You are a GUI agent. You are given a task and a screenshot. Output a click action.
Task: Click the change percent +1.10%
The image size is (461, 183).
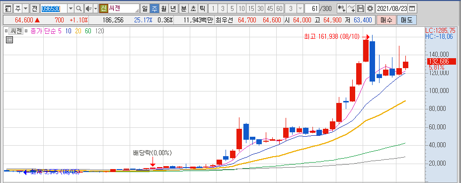(x=78, y=20)
